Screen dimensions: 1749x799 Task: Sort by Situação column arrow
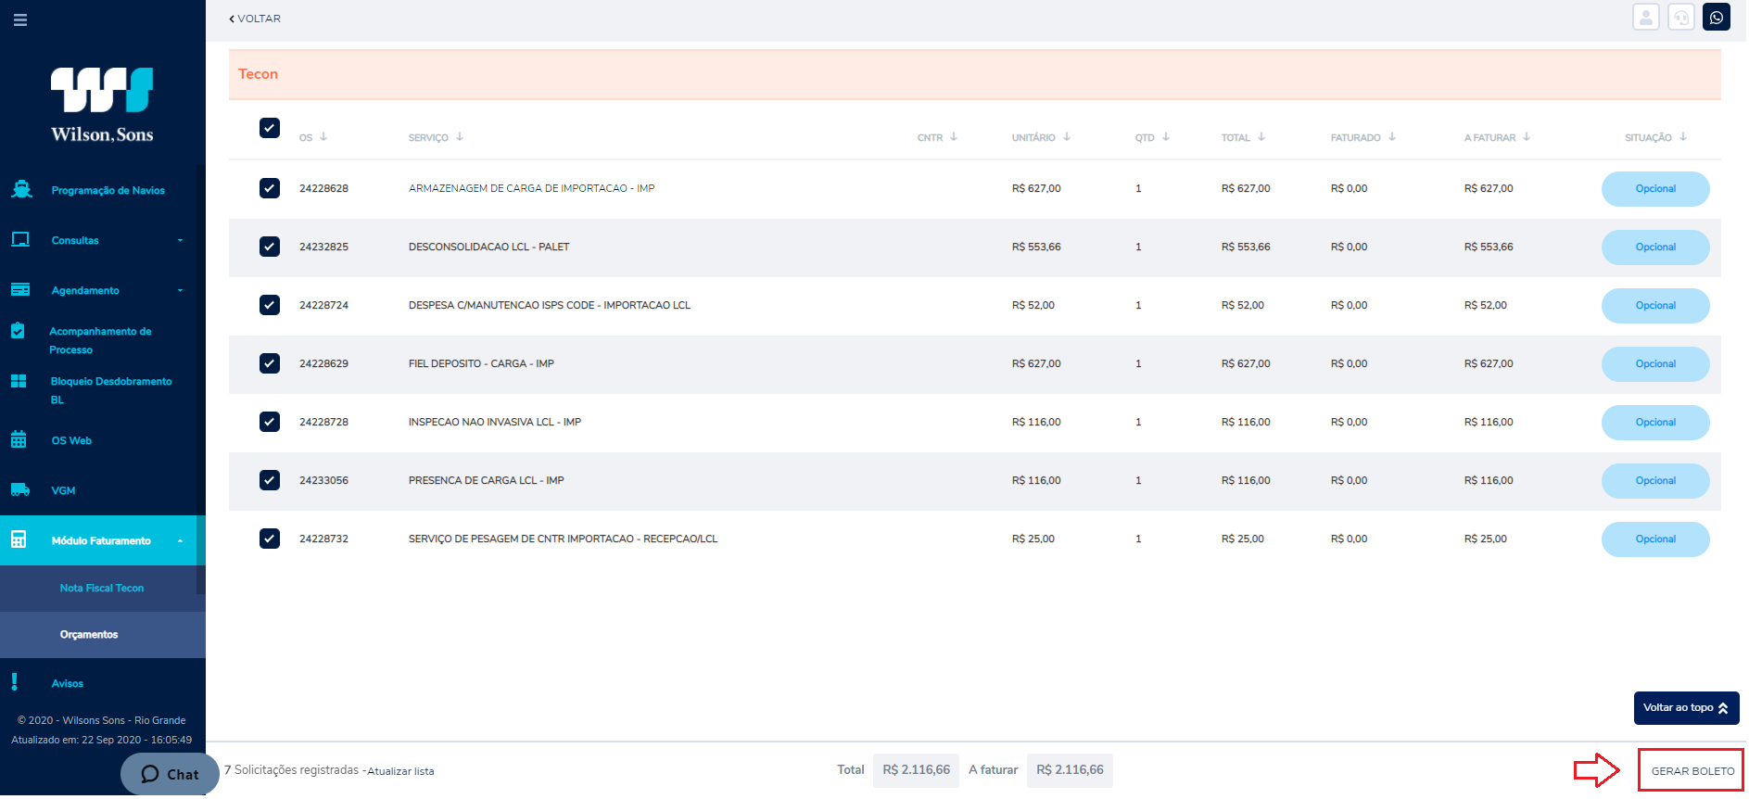[x=1683, y=136]
